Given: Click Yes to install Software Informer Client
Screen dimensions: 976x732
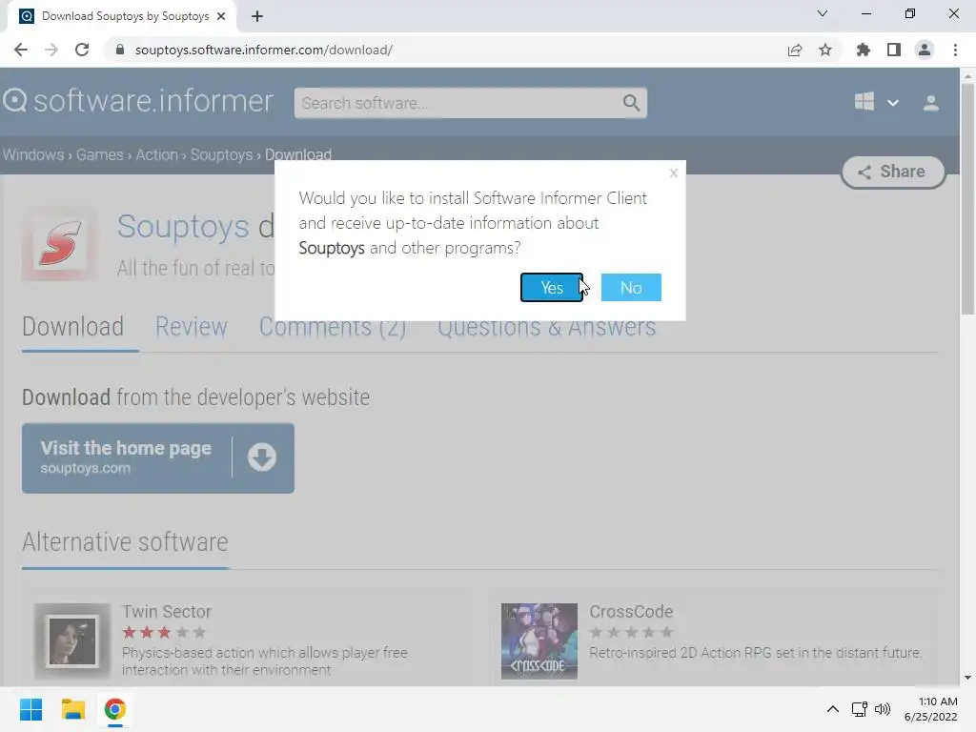Looking at the screenshot, I should tap(552, 287).
